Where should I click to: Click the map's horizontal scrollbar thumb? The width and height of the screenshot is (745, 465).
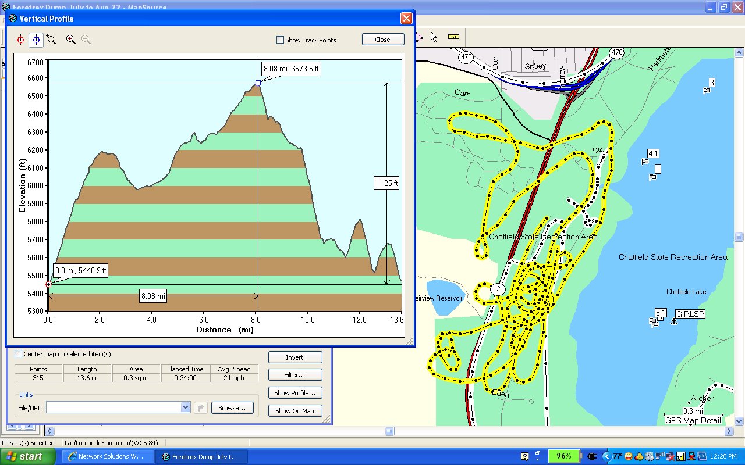tap(389, 431)
